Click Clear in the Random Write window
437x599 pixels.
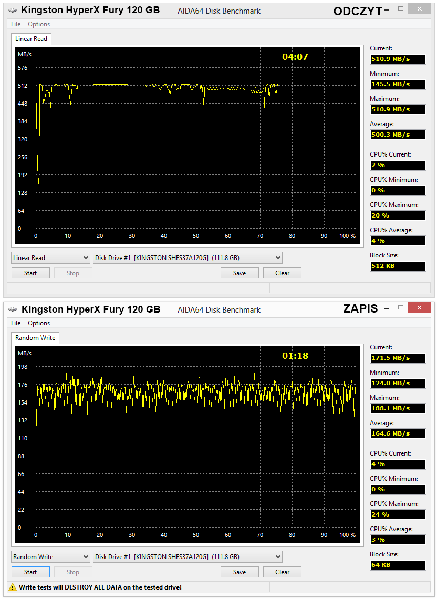(282, 572)
